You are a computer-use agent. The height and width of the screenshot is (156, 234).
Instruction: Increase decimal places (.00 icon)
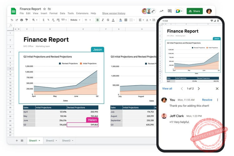[58, 20]
